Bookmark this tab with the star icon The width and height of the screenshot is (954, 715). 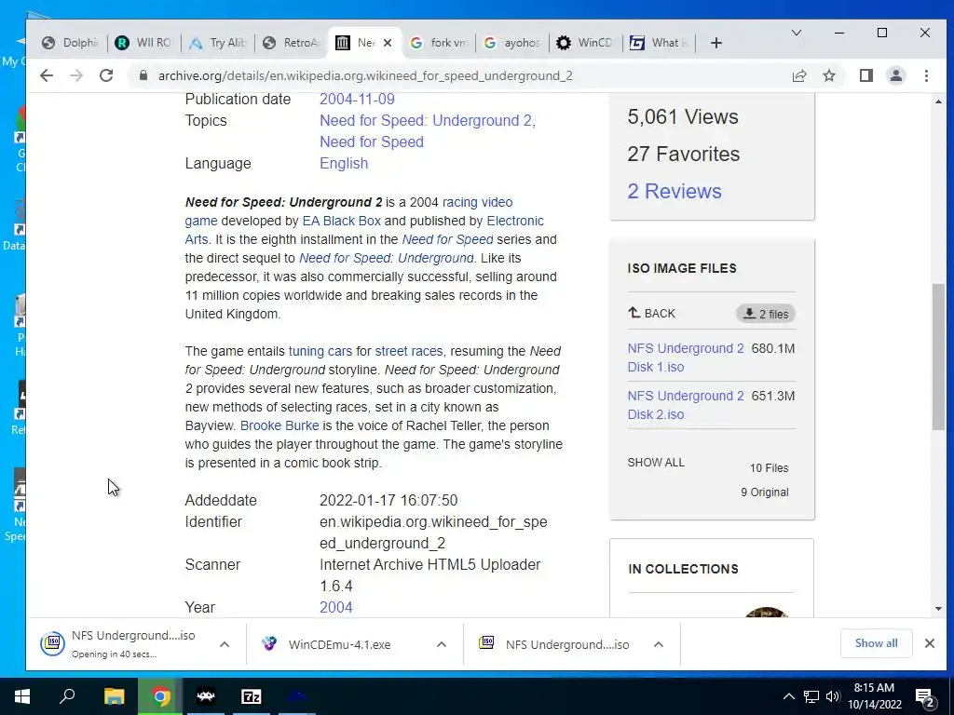tap(828, 75)
